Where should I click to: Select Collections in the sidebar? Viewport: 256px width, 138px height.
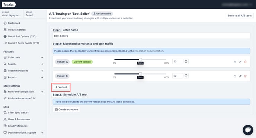[14, 57]
